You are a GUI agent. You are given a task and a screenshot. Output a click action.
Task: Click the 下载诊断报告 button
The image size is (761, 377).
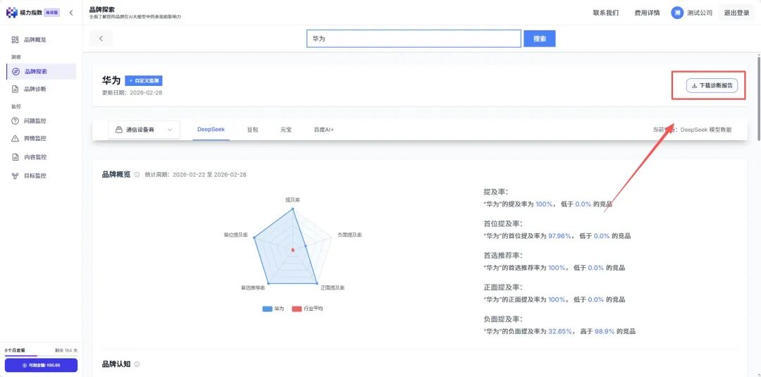pos(712,85)
